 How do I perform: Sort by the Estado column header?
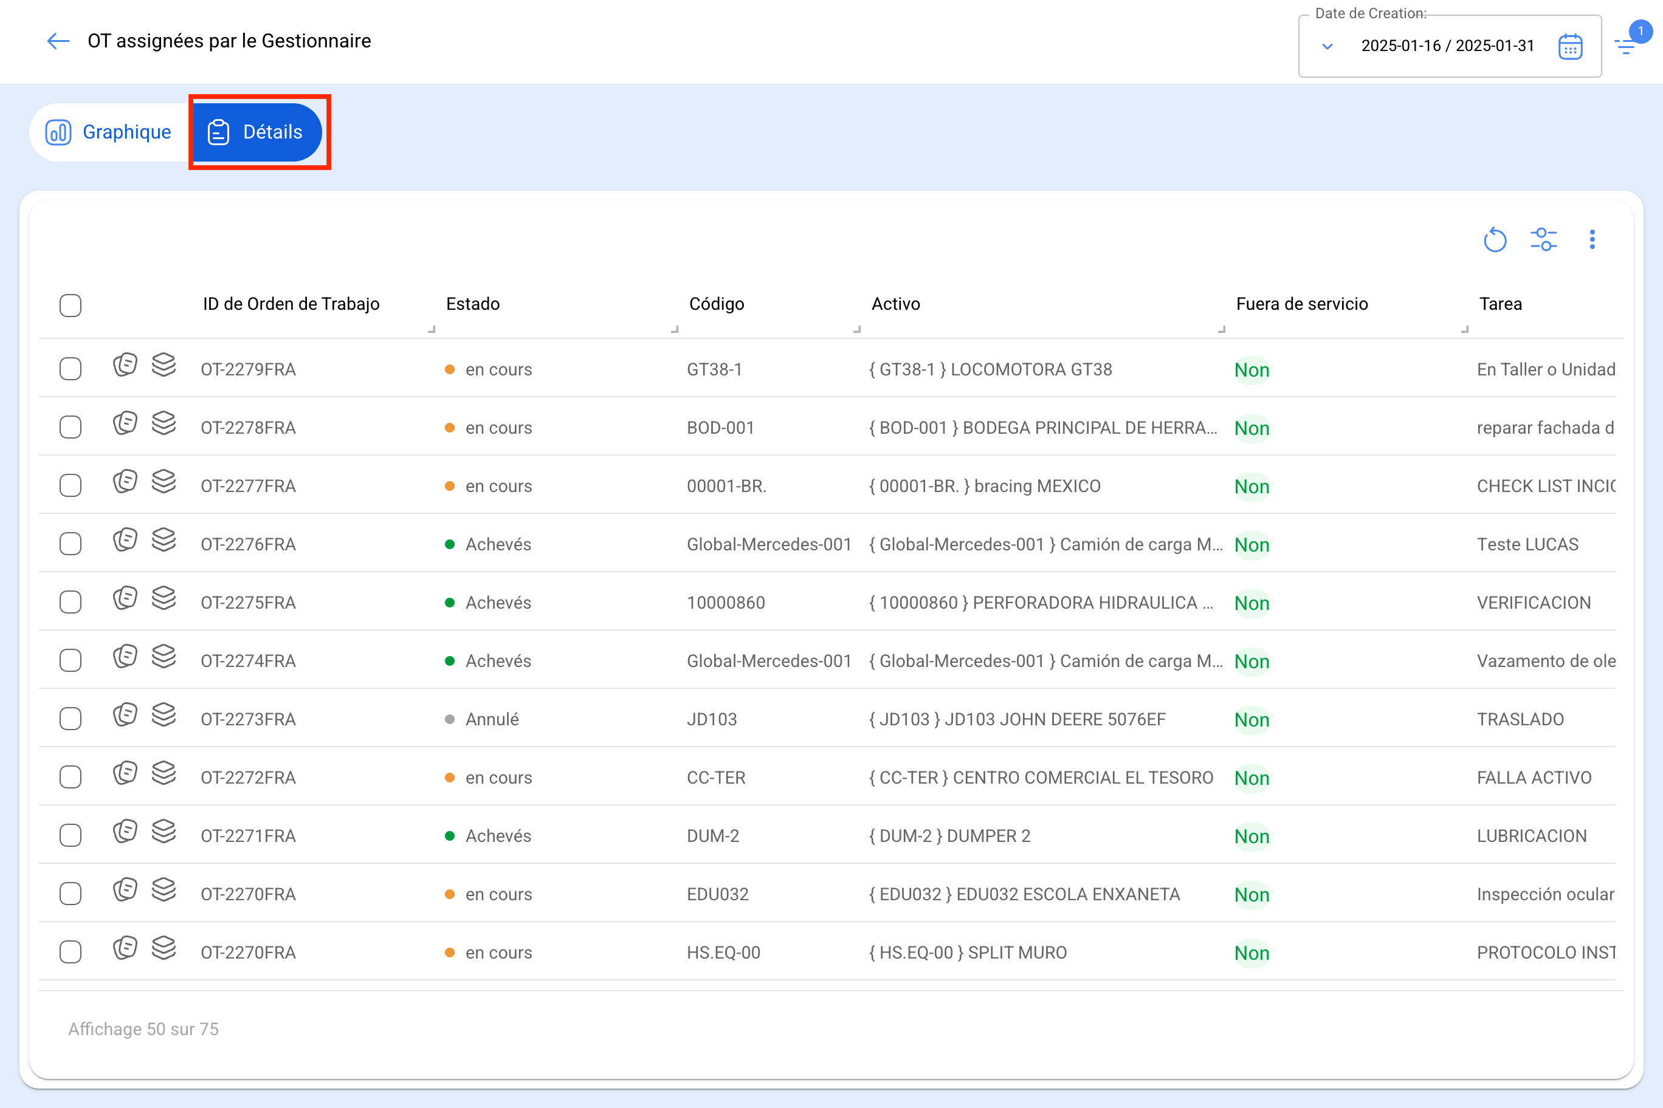point(473,304)
